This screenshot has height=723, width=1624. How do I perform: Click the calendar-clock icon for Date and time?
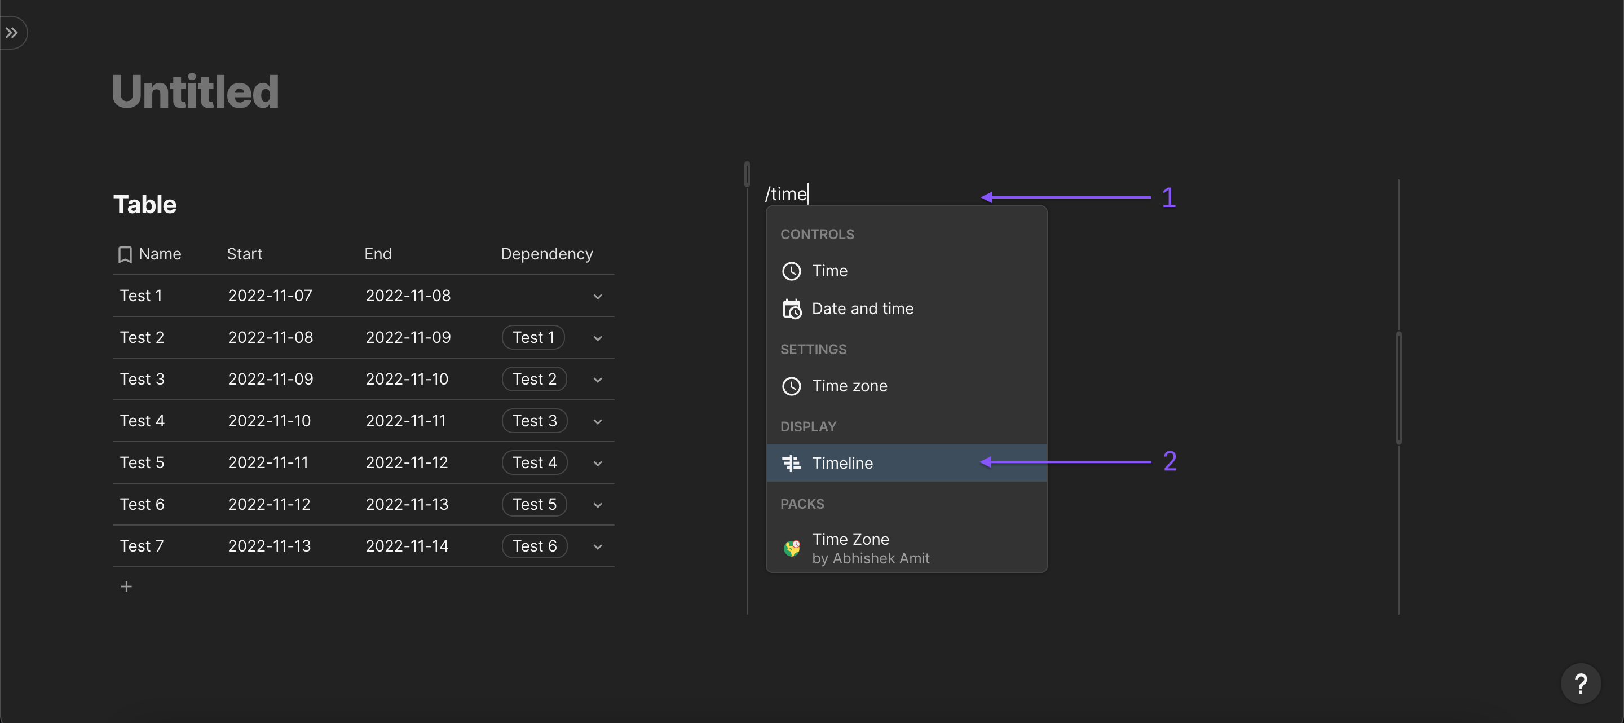tap(791, 309)
